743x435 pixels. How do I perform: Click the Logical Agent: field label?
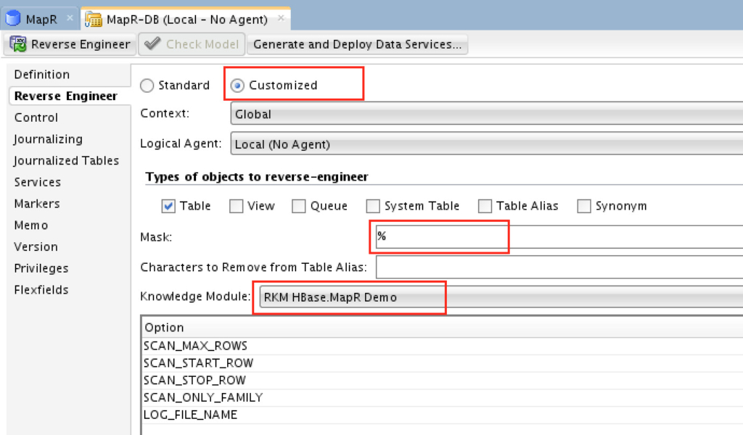181,144
